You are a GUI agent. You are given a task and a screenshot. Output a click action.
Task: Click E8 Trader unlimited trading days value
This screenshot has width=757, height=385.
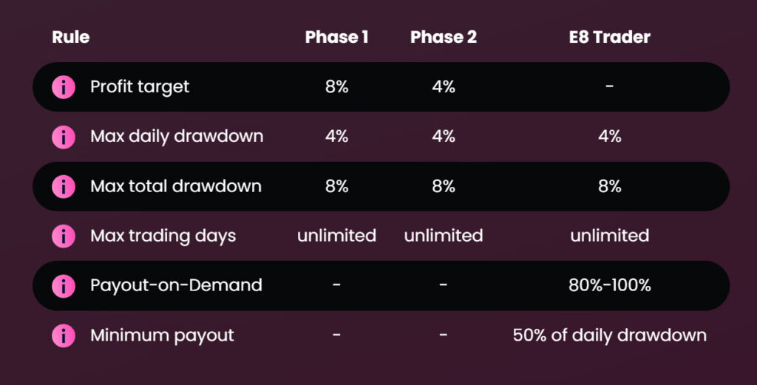pyautogui.click(x=609, y=236)
